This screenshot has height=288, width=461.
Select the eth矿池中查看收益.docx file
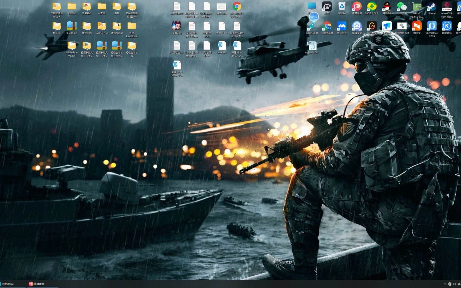coord(192,10)
